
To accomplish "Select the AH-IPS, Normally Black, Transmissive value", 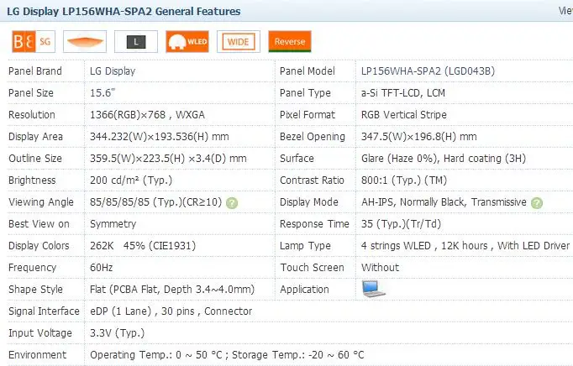I will (444, 202).
